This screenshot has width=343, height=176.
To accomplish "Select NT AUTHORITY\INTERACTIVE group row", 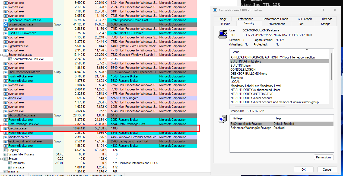I will [x=280, y=94].
